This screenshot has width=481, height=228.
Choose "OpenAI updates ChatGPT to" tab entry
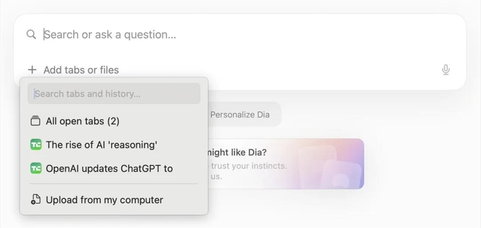pos(109,168)
